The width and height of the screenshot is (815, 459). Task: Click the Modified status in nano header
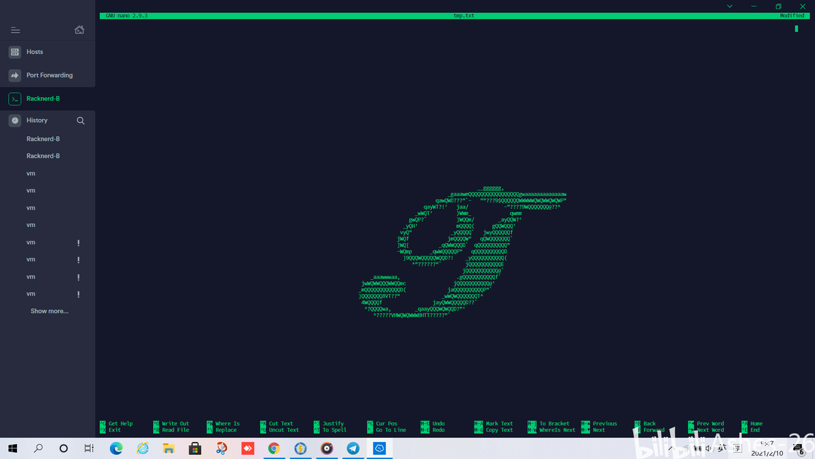(792, 16)
